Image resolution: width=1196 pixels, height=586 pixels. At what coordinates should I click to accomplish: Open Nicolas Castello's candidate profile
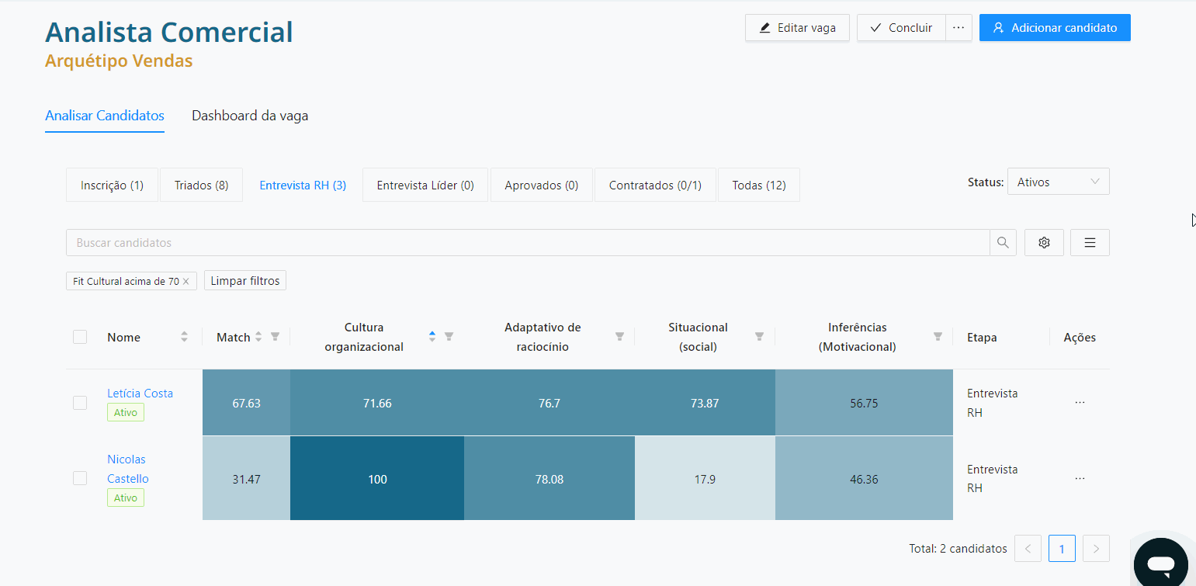pyautogui.click(x=127, y=468)
